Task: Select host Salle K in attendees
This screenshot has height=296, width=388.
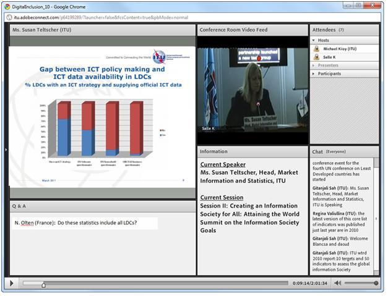Action: coord(344,57)
